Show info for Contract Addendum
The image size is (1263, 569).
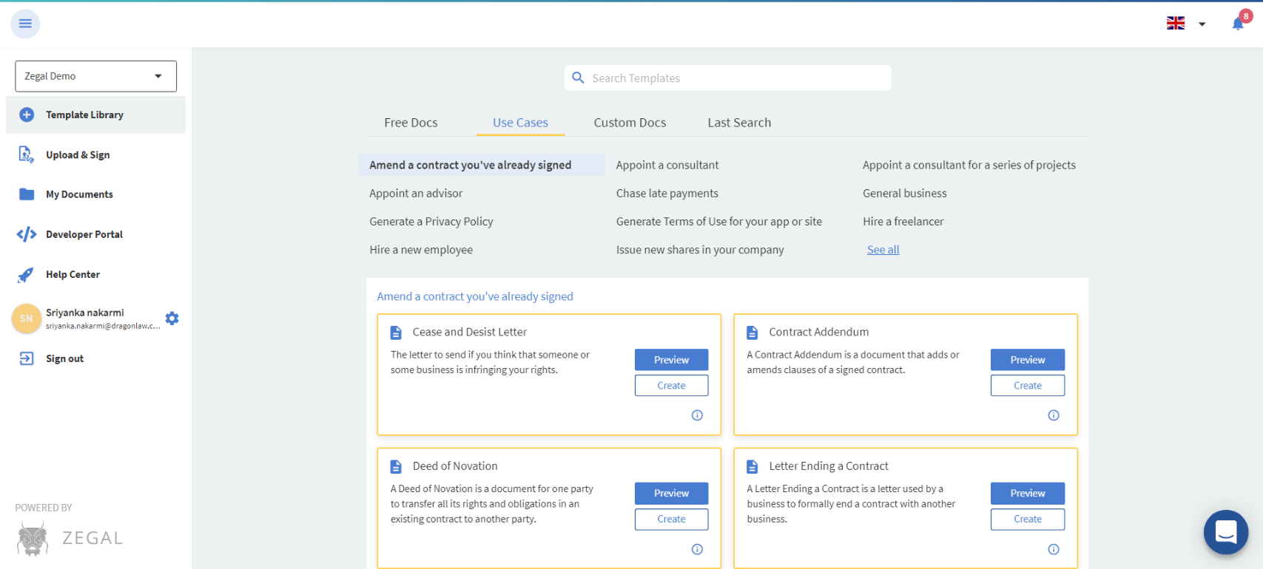[1054, 415]
